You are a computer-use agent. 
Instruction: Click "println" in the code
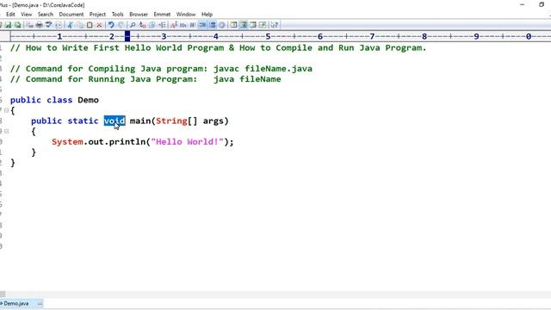click(127, 142)
